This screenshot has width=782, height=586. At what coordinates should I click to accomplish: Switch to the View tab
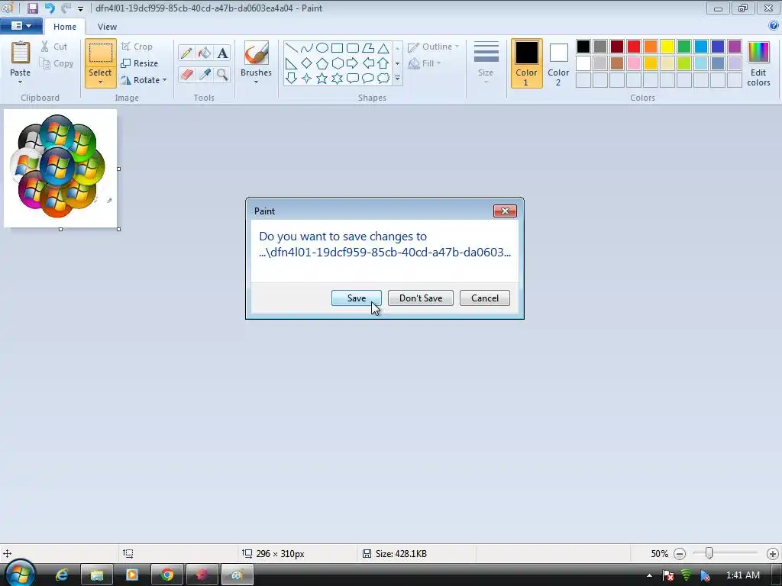[107, 27]
